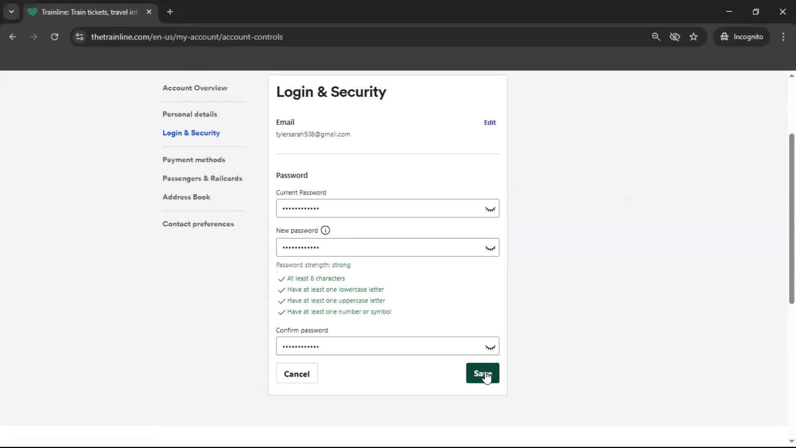This screenshot has width=796, height=448.
Task: Select the Trainline browser tab
Action: pos(83,12)
